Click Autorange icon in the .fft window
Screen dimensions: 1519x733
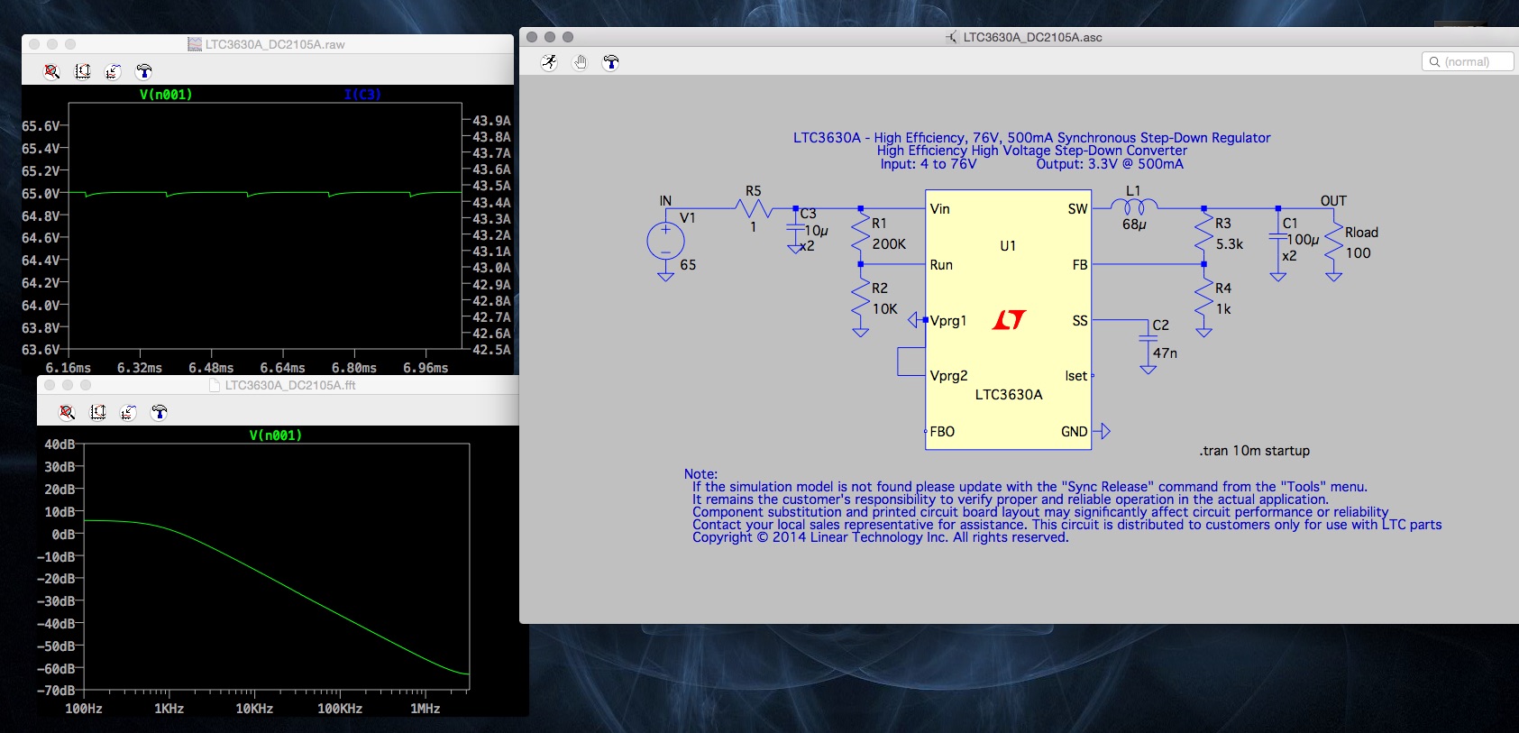click(x=97, y=412)
